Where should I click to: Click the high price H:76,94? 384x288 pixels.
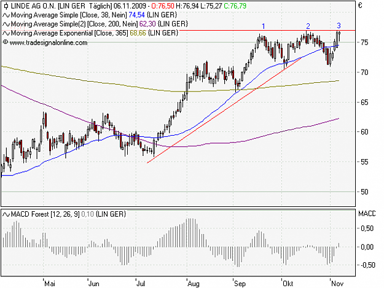click(x=187, y=6)
